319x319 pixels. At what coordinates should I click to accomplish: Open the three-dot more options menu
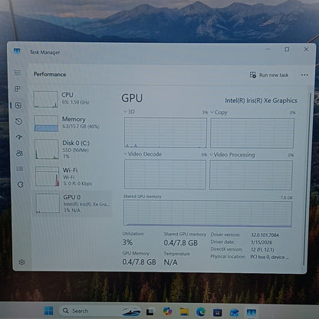(304, 75)
